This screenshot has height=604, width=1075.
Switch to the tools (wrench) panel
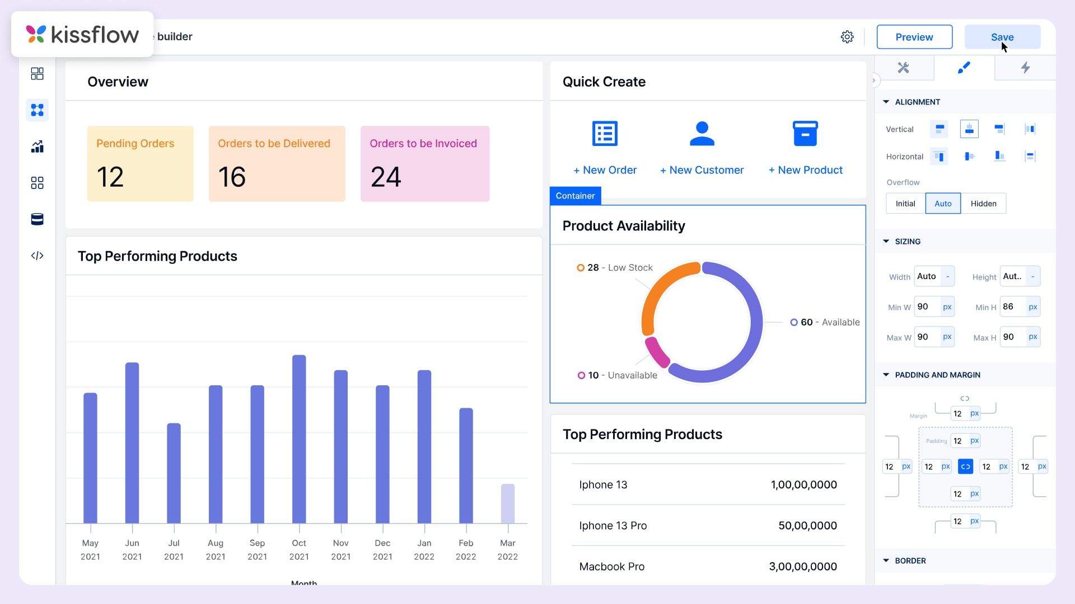click(x=904, y=67)
